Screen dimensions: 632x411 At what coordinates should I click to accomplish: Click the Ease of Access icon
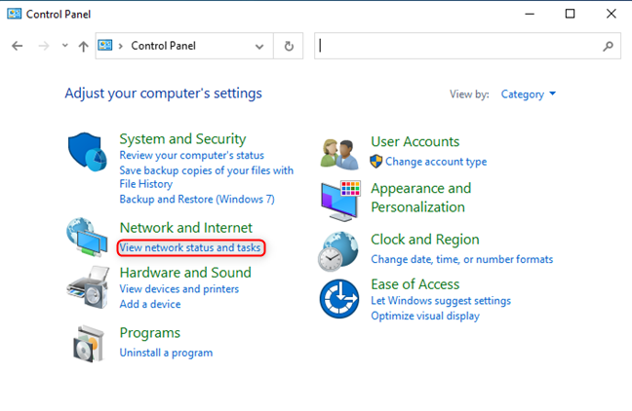point(340,298)
